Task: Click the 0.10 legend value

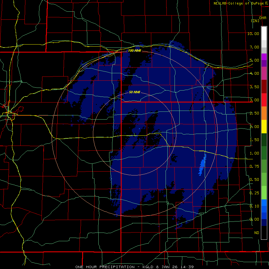Action: (x=254, y=206)
